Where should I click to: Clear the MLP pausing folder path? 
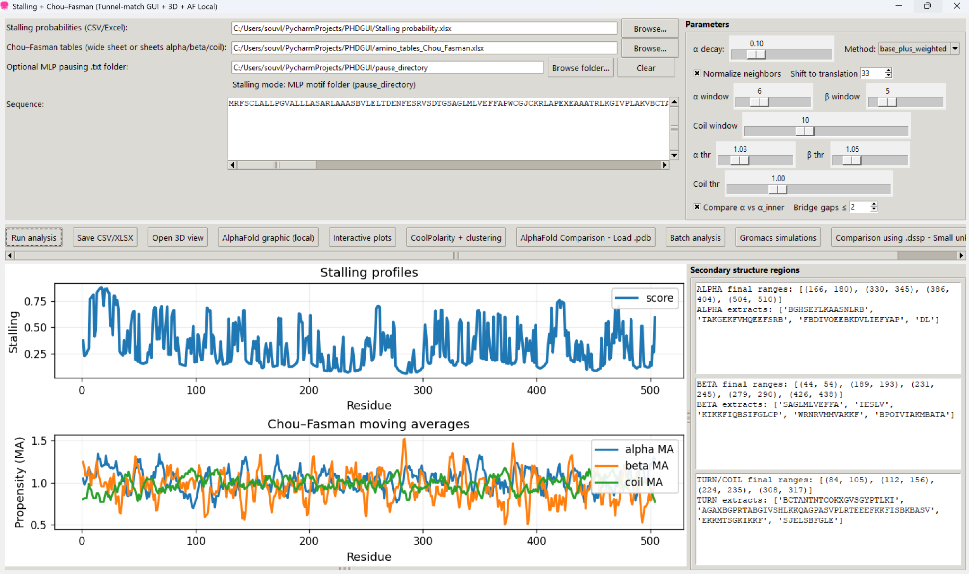(x=646, y=68)
